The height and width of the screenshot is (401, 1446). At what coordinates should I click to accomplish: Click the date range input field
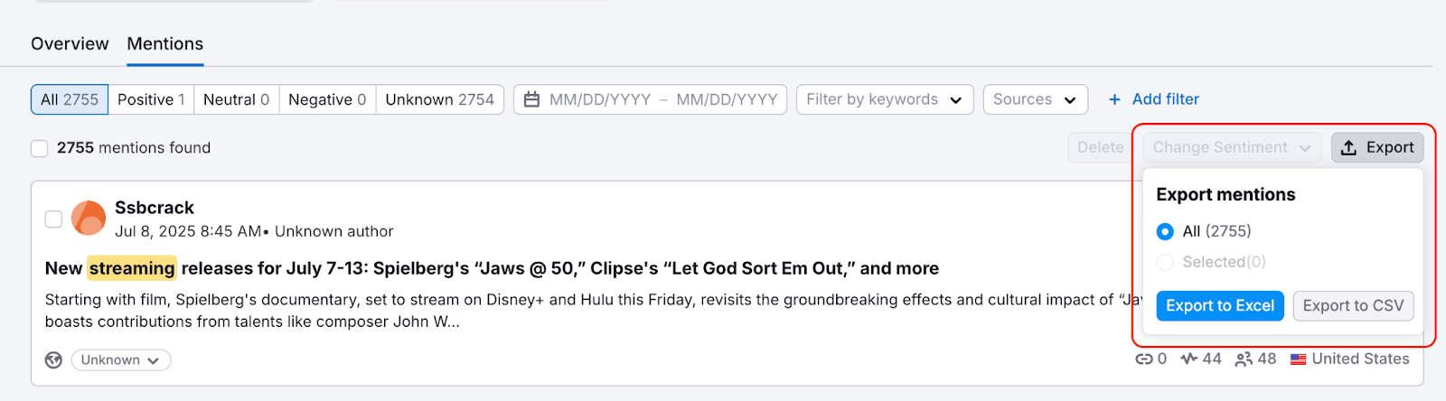[662, 99]
